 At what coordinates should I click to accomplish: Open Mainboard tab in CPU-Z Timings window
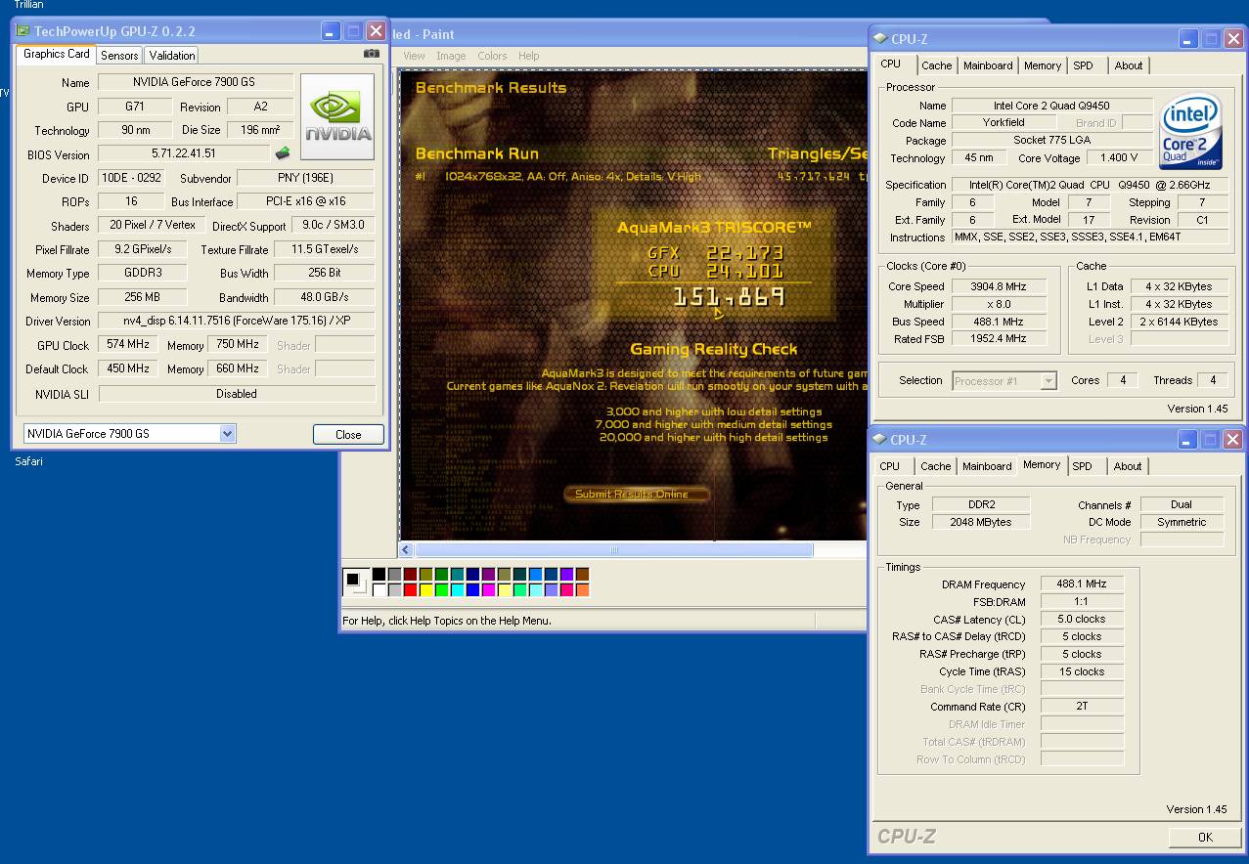(987, 466)
